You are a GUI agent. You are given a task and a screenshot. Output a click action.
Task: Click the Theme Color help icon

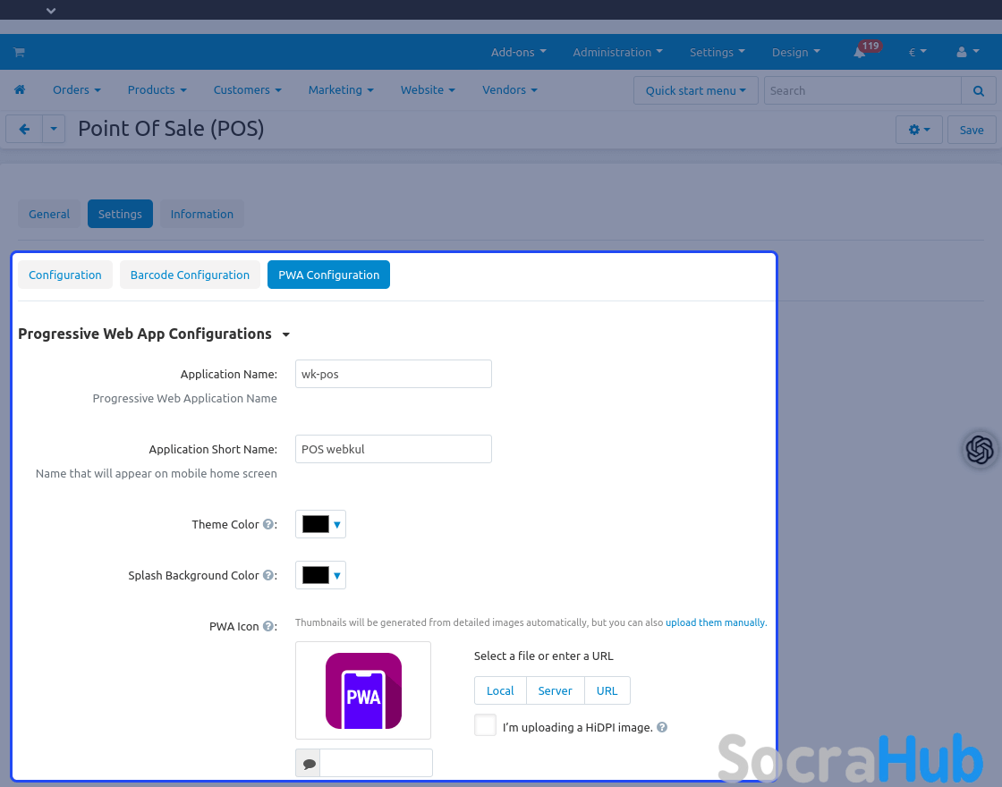(267, 525)
